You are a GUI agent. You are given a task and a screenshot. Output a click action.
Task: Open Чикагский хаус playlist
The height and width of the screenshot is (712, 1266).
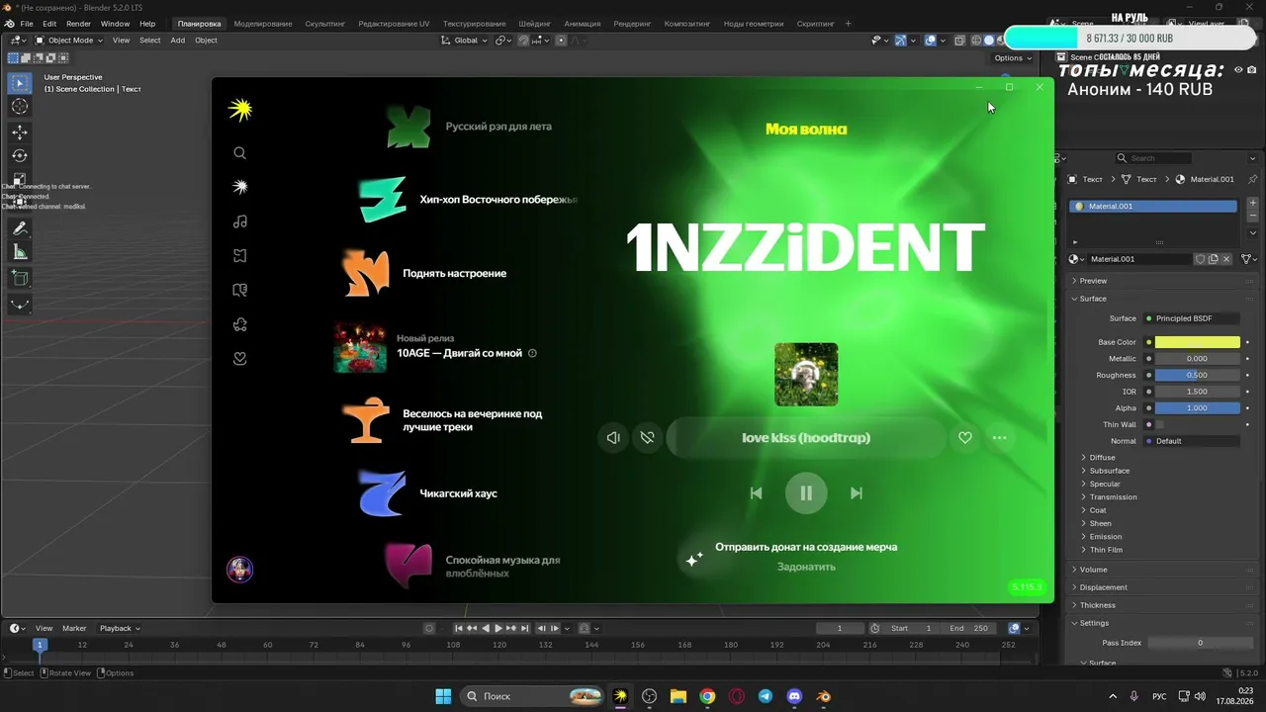(x=427, y=493)
